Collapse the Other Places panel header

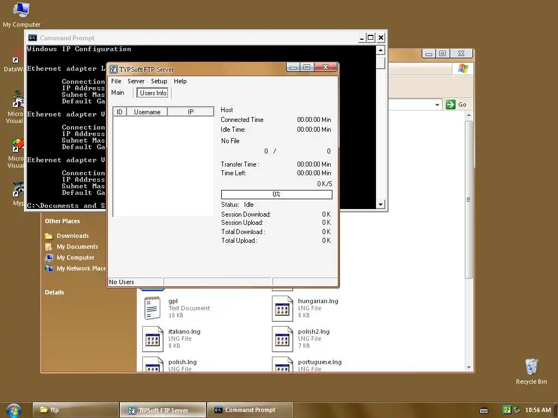62,221
